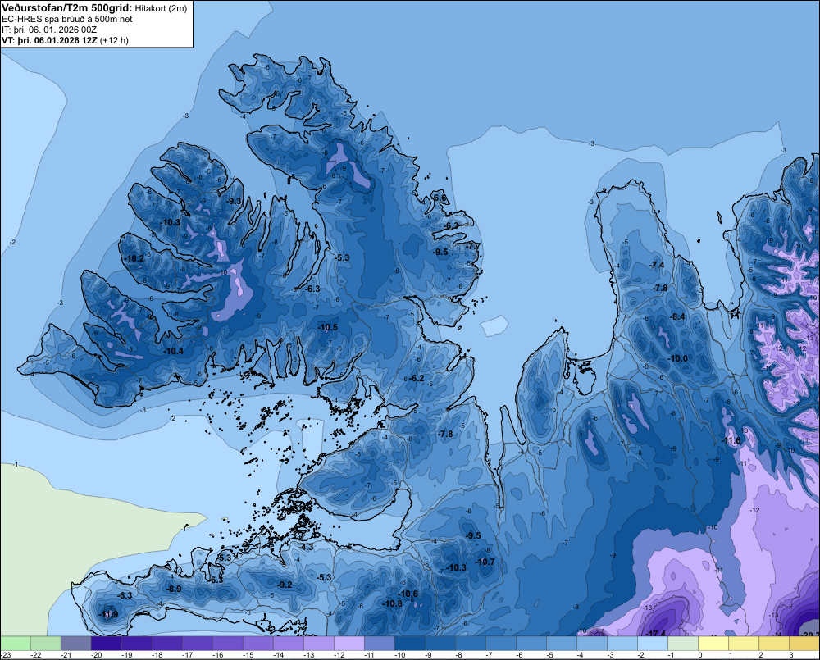Click the 0 label in the color legend
Viewport: 820px width, 660px height.
[700, 655]
